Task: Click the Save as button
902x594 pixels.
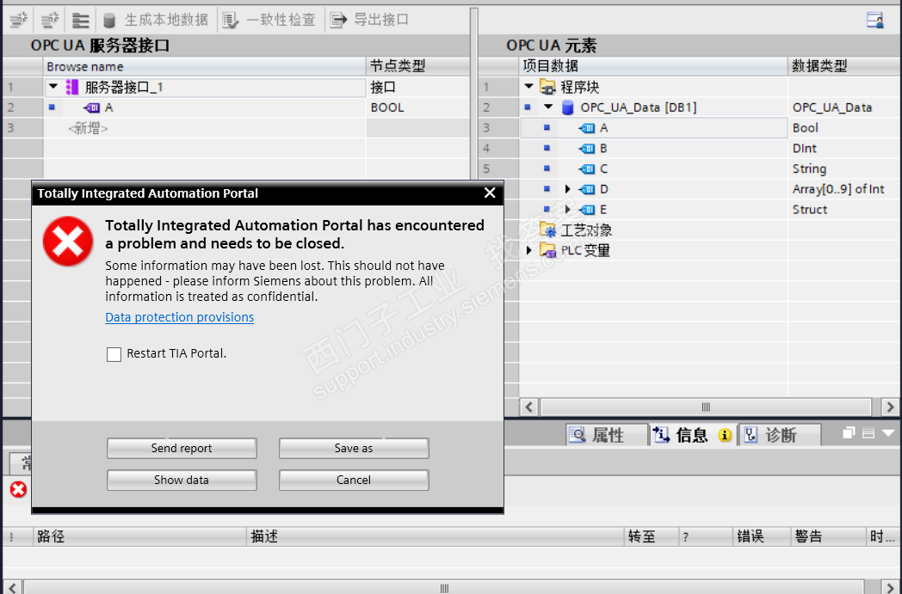Action: (354, 448)
